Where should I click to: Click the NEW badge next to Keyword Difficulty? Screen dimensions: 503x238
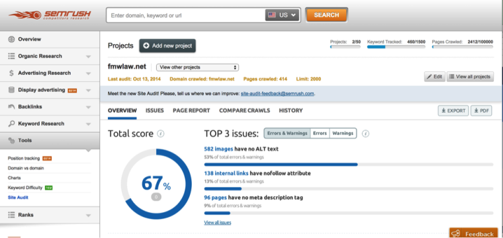(48, 188)
